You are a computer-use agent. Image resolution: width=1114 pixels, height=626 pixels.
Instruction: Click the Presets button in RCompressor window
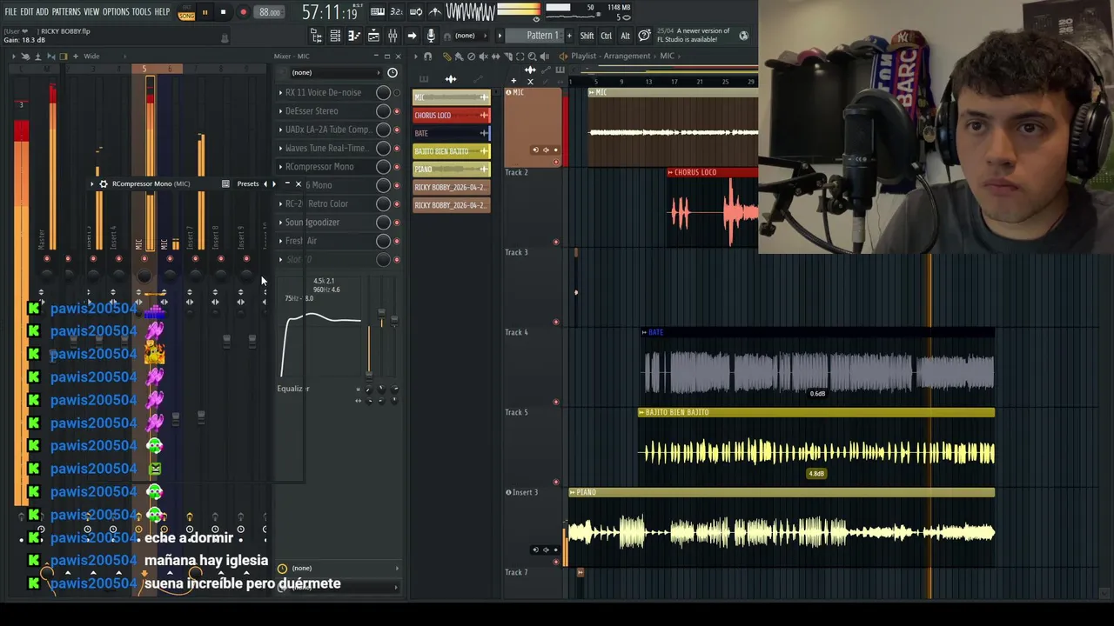(x=248, y=183)
